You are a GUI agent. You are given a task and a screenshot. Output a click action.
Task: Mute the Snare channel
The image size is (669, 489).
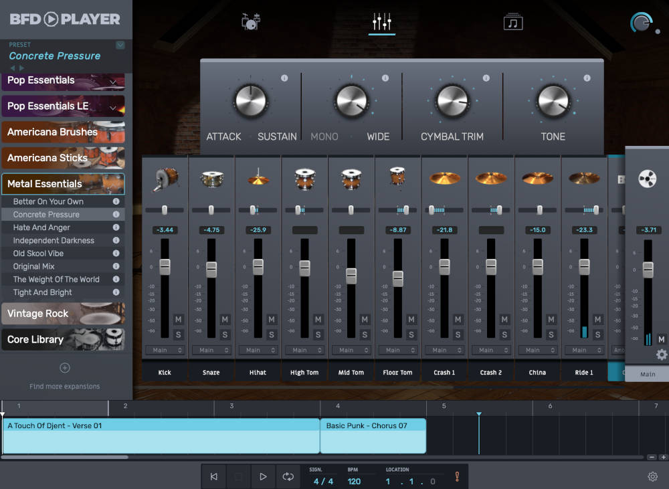[225, 320]
